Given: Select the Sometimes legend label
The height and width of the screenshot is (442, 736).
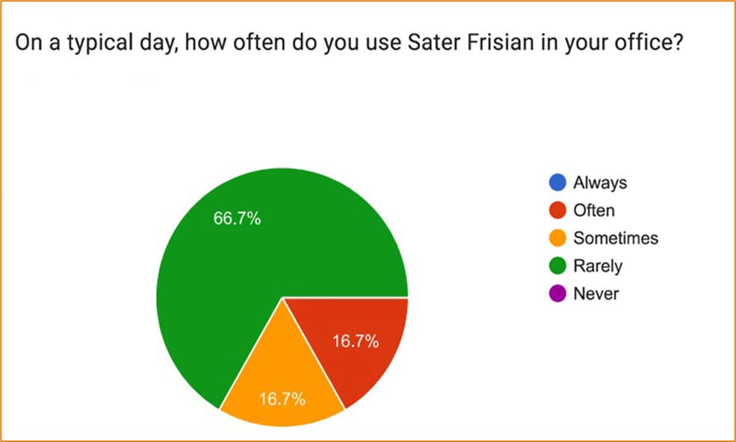Looking at the screenshot, I should click(x=616, y=238).
